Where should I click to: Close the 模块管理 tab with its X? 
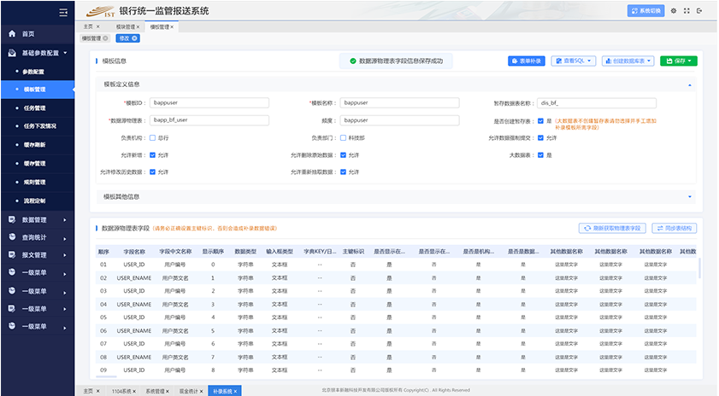coord(138,27)
